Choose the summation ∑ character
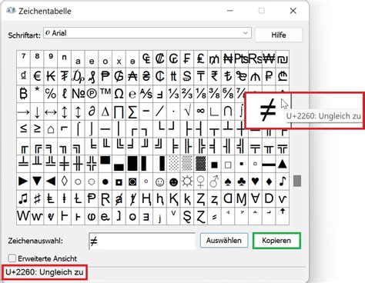 132,112
